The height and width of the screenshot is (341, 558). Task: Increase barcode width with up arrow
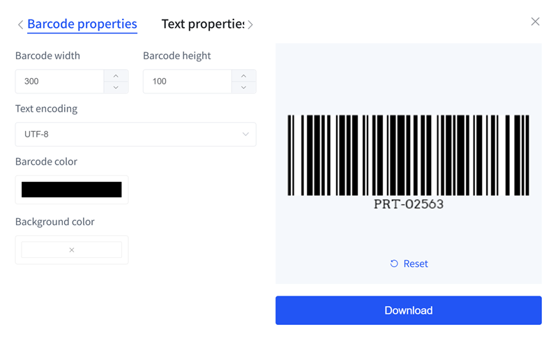coord(116,75)
